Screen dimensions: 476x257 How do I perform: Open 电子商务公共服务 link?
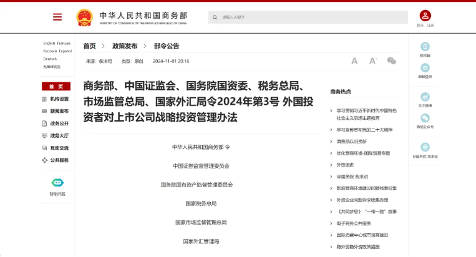pos(354,223)
